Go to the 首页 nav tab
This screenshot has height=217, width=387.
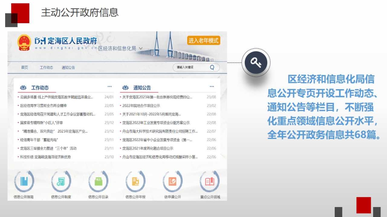tap(25, 68)
